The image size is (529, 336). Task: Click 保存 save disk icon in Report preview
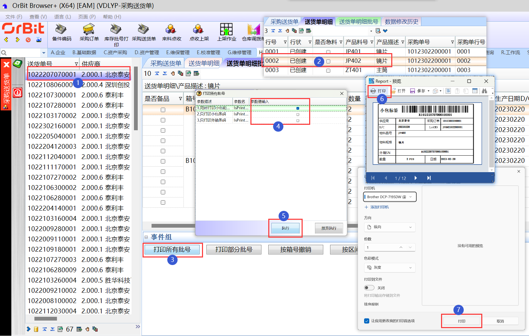[417, 91]
